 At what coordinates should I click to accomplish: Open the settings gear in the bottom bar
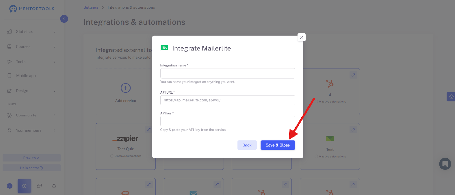point(24,186)
